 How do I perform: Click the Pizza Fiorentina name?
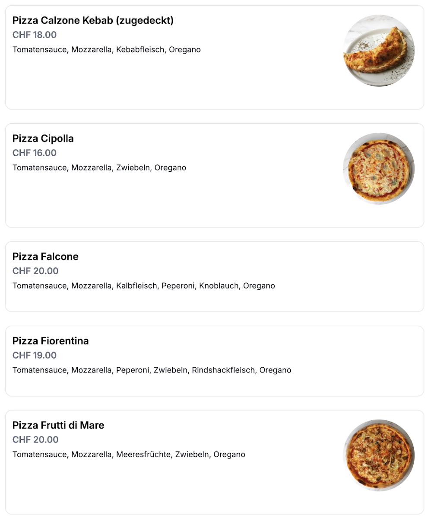tap(51, 341)
